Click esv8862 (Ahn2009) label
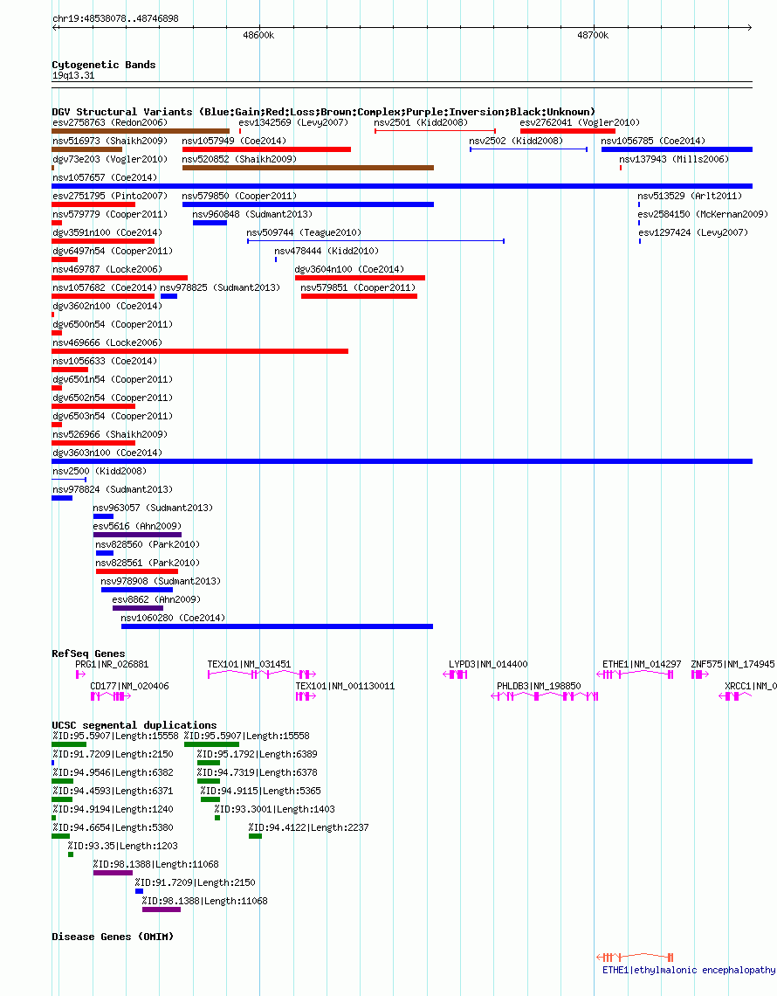 click(156, 601)
